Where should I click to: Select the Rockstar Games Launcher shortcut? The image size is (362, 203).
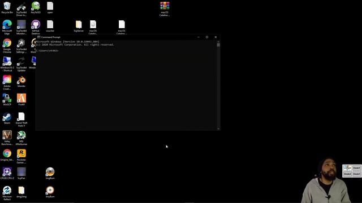[21, 156]
